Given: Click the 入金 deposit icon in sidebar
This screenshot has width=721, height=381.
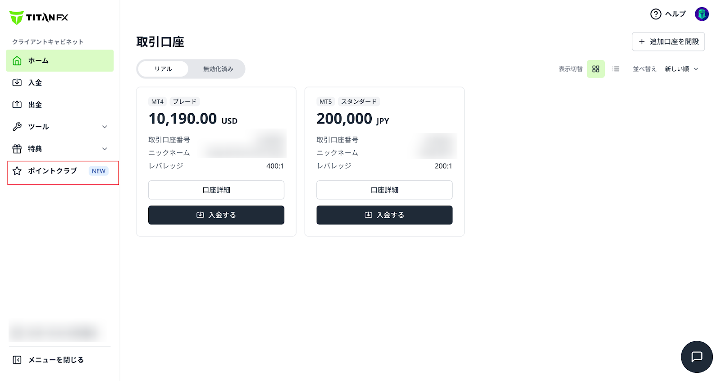Looking at the screenshot, I should pos(17,83).
